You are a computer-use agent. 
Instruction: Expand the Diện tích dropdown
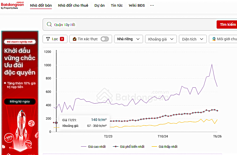point(193,39)
